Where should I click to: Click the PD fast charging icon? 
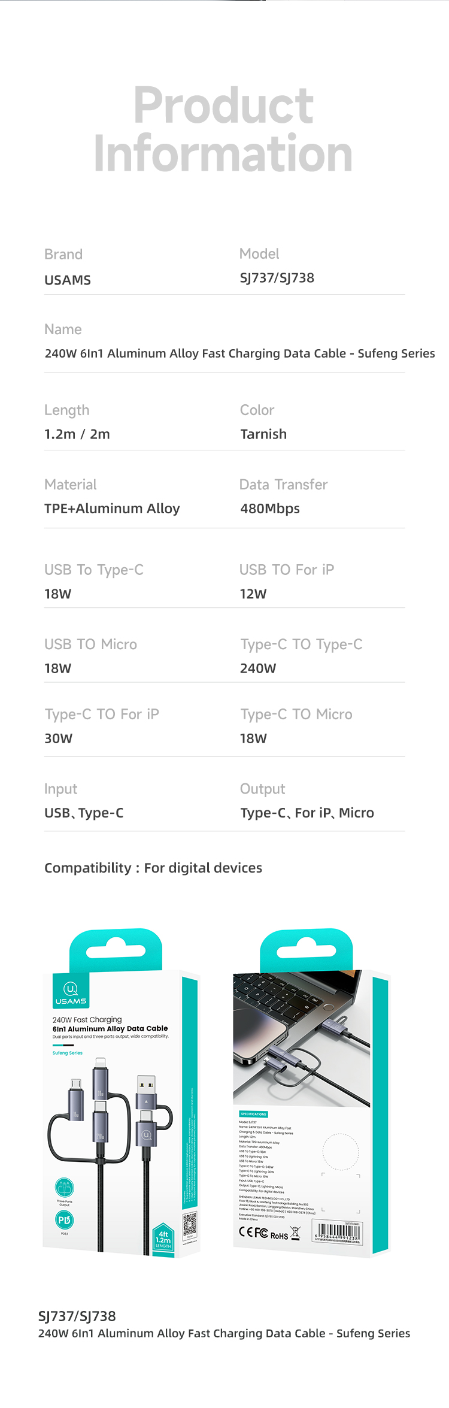(x=65, y=1220)
